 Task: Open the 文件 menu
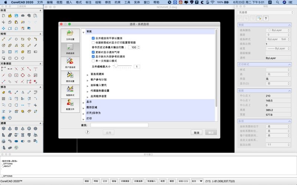point(40,2)
